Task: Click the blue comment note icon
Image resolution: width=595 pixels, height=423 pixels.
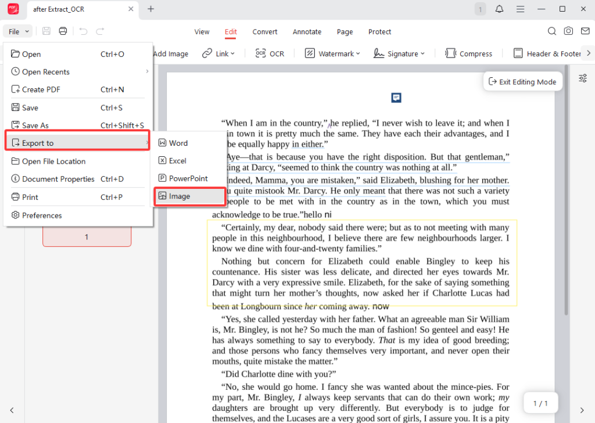Action: click(396, 98)
